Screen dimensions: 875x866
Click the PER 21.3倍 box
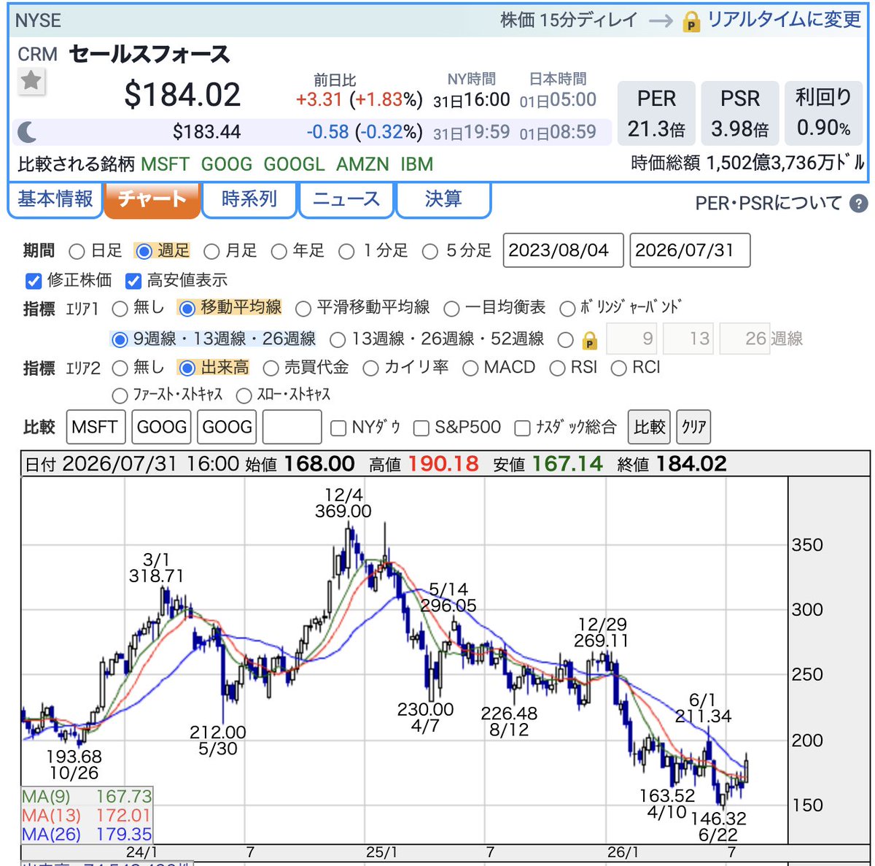point(656,113)
